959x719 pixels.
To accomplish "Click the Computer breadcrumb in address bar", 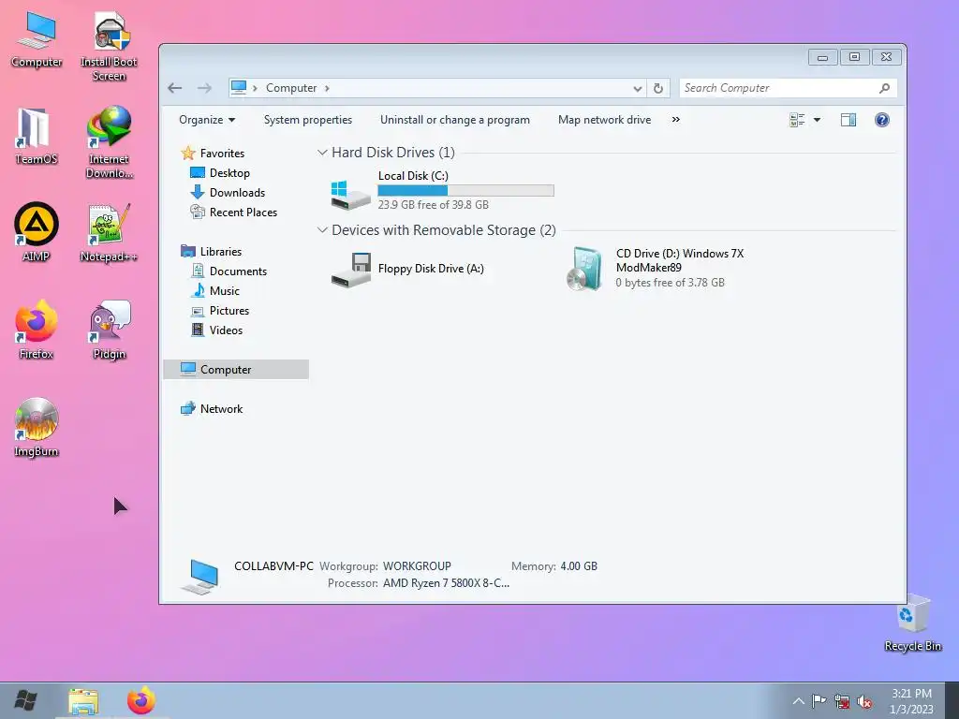I will pos(291,88).
